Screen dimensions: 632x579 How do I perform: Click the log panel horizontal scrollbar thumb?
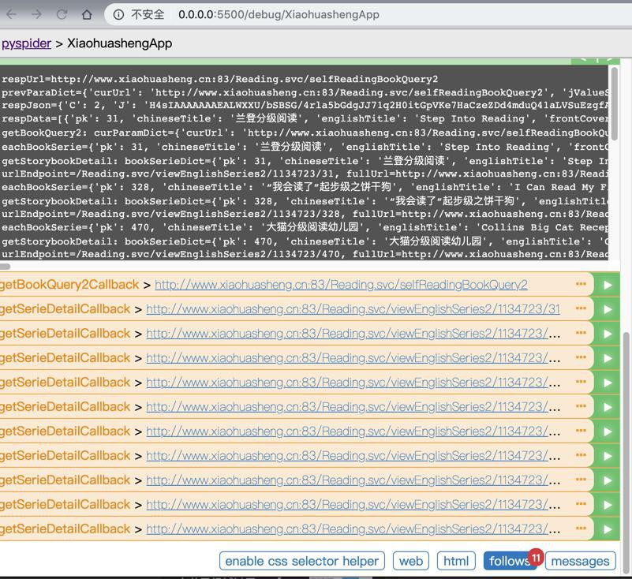(5, 267)
